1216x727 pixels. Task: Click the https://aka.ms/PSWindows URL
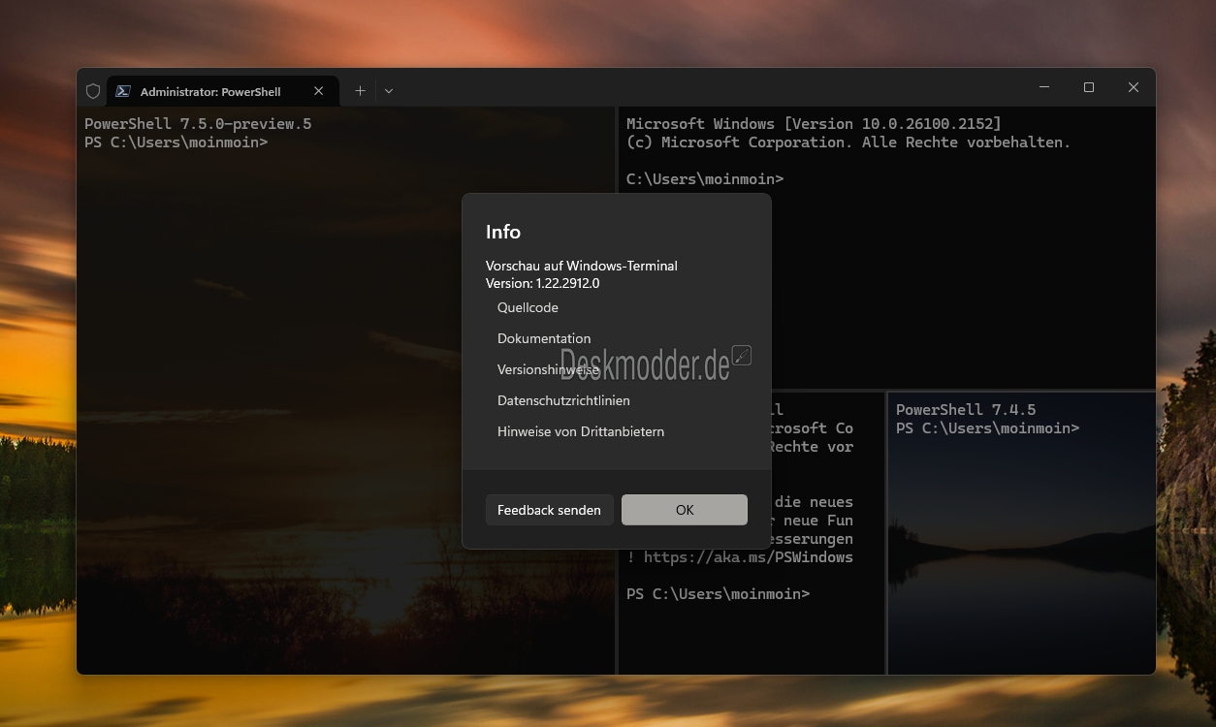pyautogui.click(x=749, y=557)
